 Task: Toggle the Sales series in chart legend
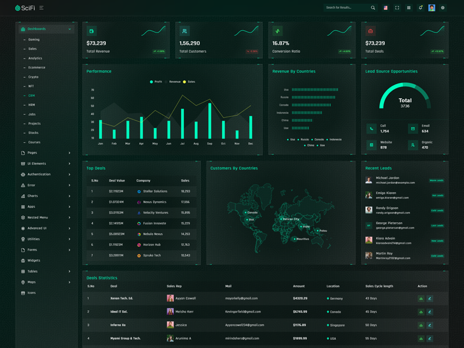[x=188, y=82]
